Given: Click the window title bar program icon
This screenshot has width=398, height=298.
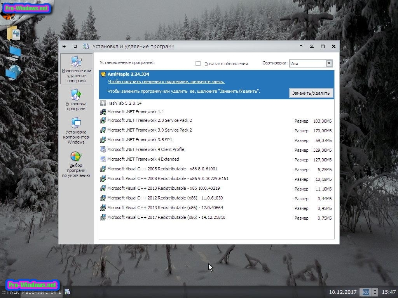Looking at the screenshot, I should coord(86,47).
